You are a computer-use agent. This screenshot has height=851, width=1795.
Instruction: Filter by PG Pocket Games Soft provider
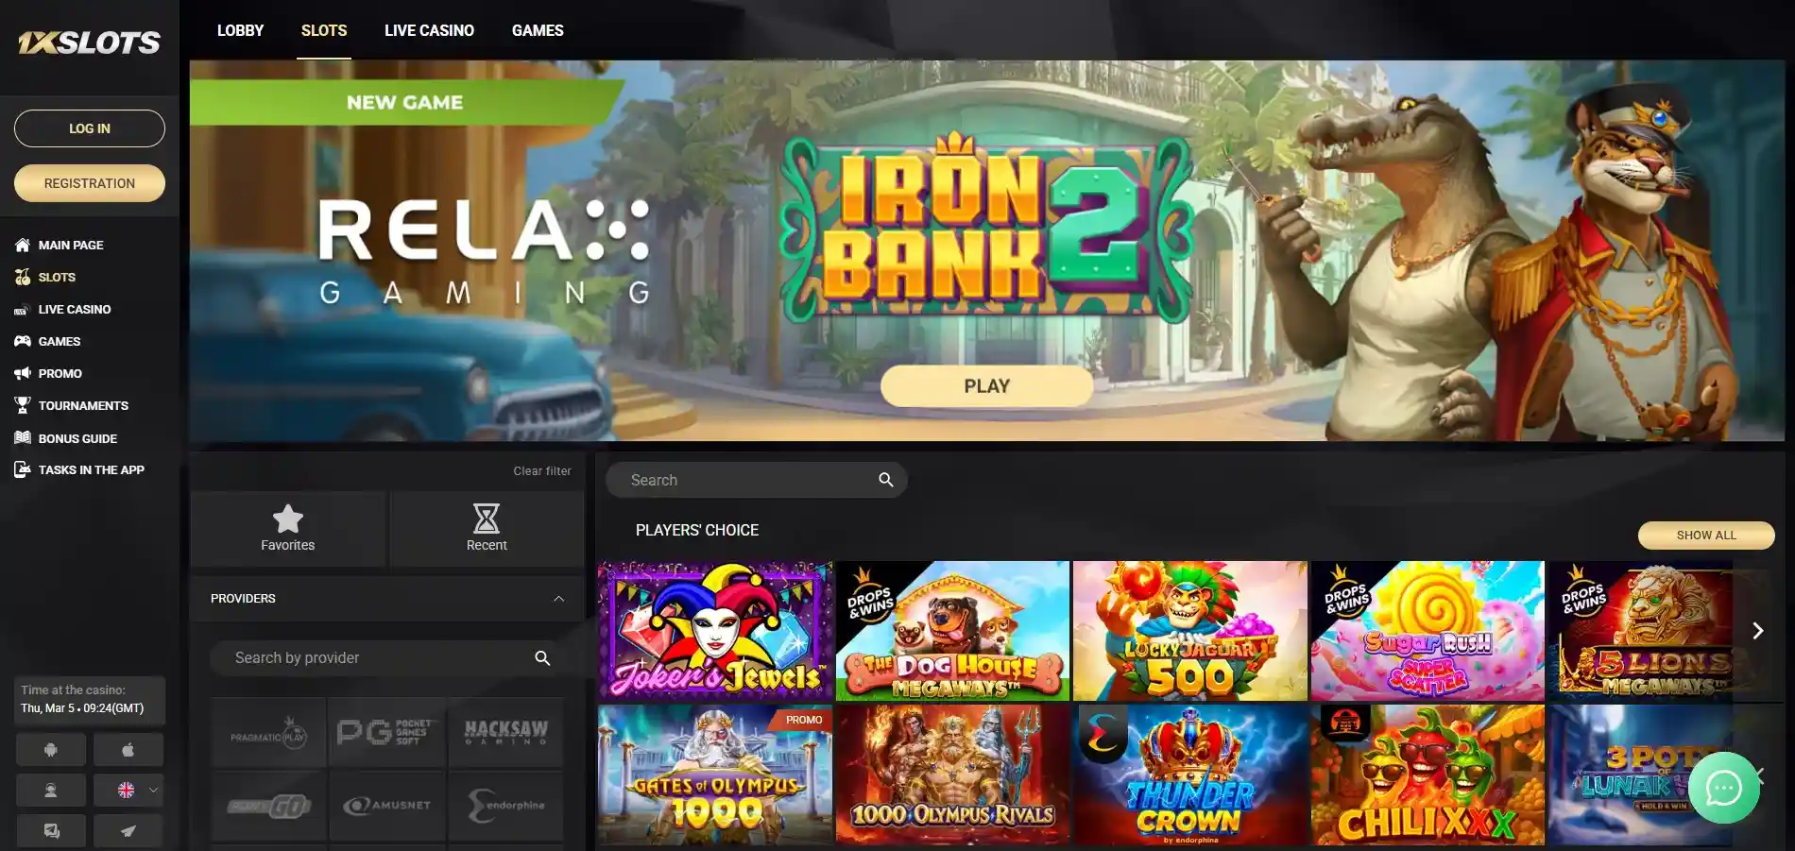(386, 732)
